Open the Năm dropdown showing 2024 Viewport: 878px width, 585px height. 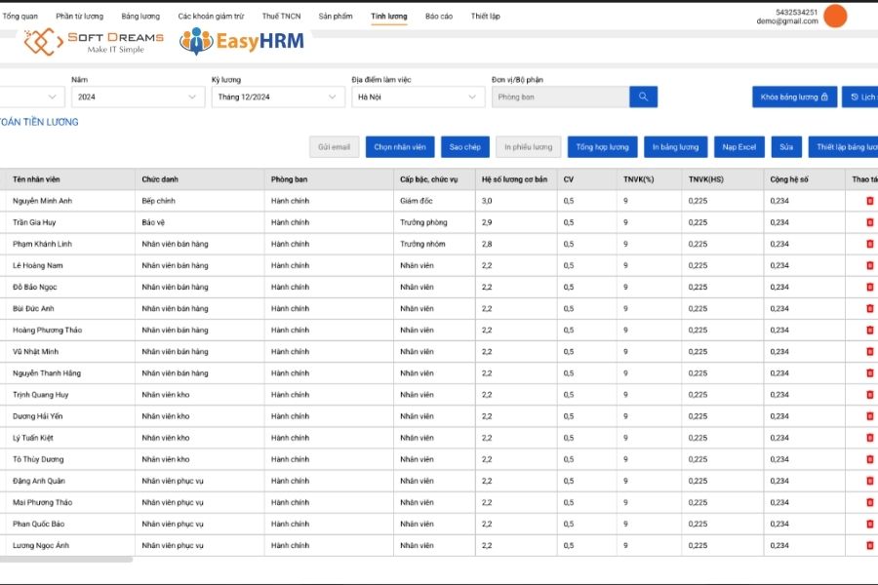(137, 97)
